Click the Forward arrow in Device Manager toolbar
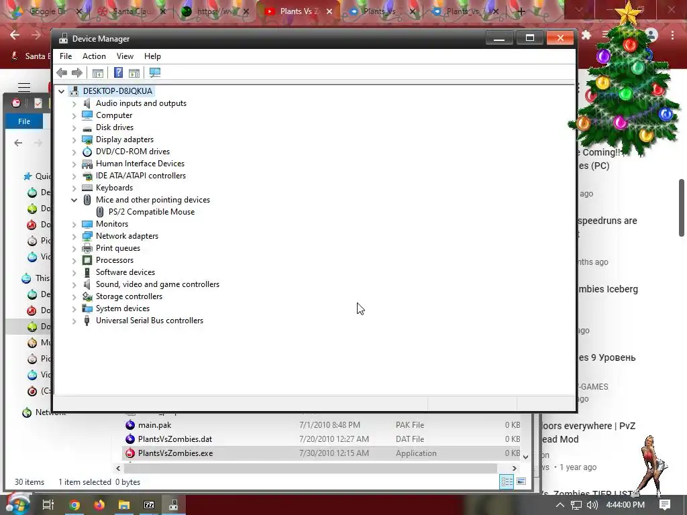Viewport: 687px width, 515px height. point(76,72)
